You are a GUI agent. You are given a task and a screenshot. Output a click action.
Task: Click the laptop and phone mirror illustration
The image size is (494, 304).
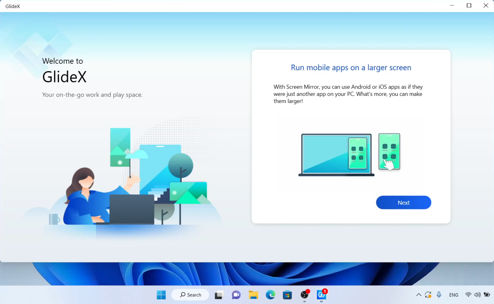tap(349, 155)
